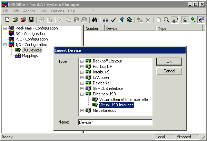Viewport: 207px width, 141px height.
Task: Expand the DeviceNet type node
Action: coord(82,83)
